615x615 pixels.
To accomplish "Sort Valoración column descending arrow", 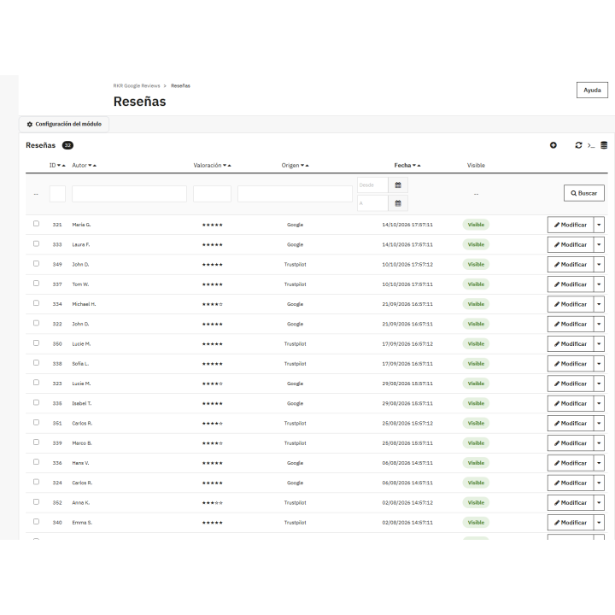I will [225, 166].
